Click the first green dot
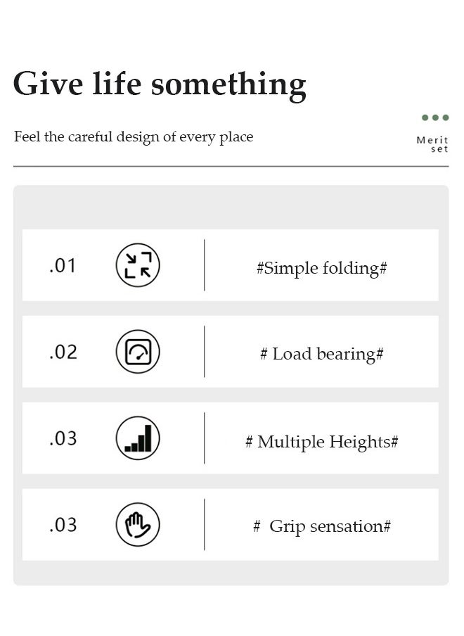The image size is (464, 636). tap(425, 117)
